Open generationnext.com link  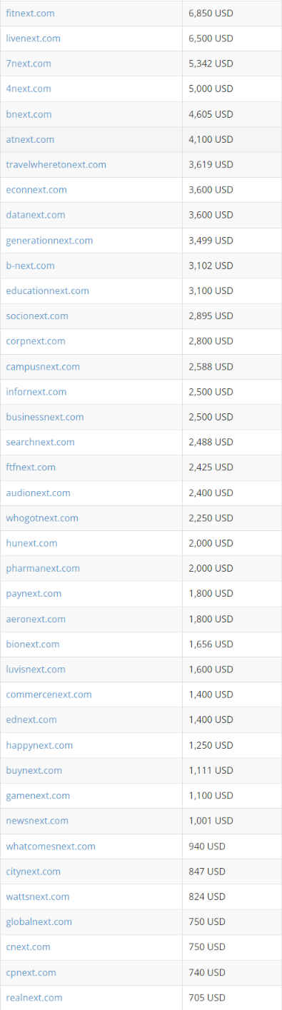pyautogui.click(x=49, y=241)
